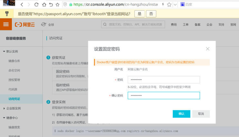Open the browser home page icon
Image resolution: width=239 pixels, height=137 pixels.
point(44,5)
